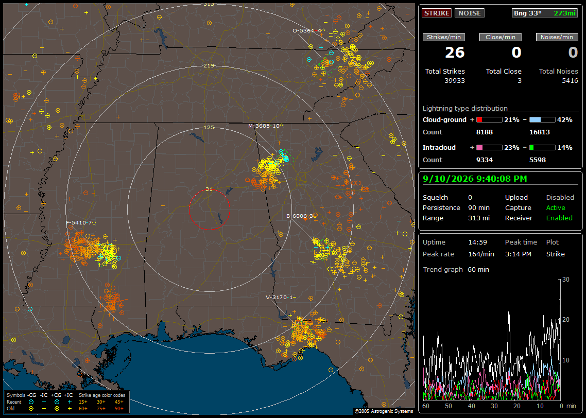Click the Range 313 mi setting

pyautogui.click(x=456, y=218)
